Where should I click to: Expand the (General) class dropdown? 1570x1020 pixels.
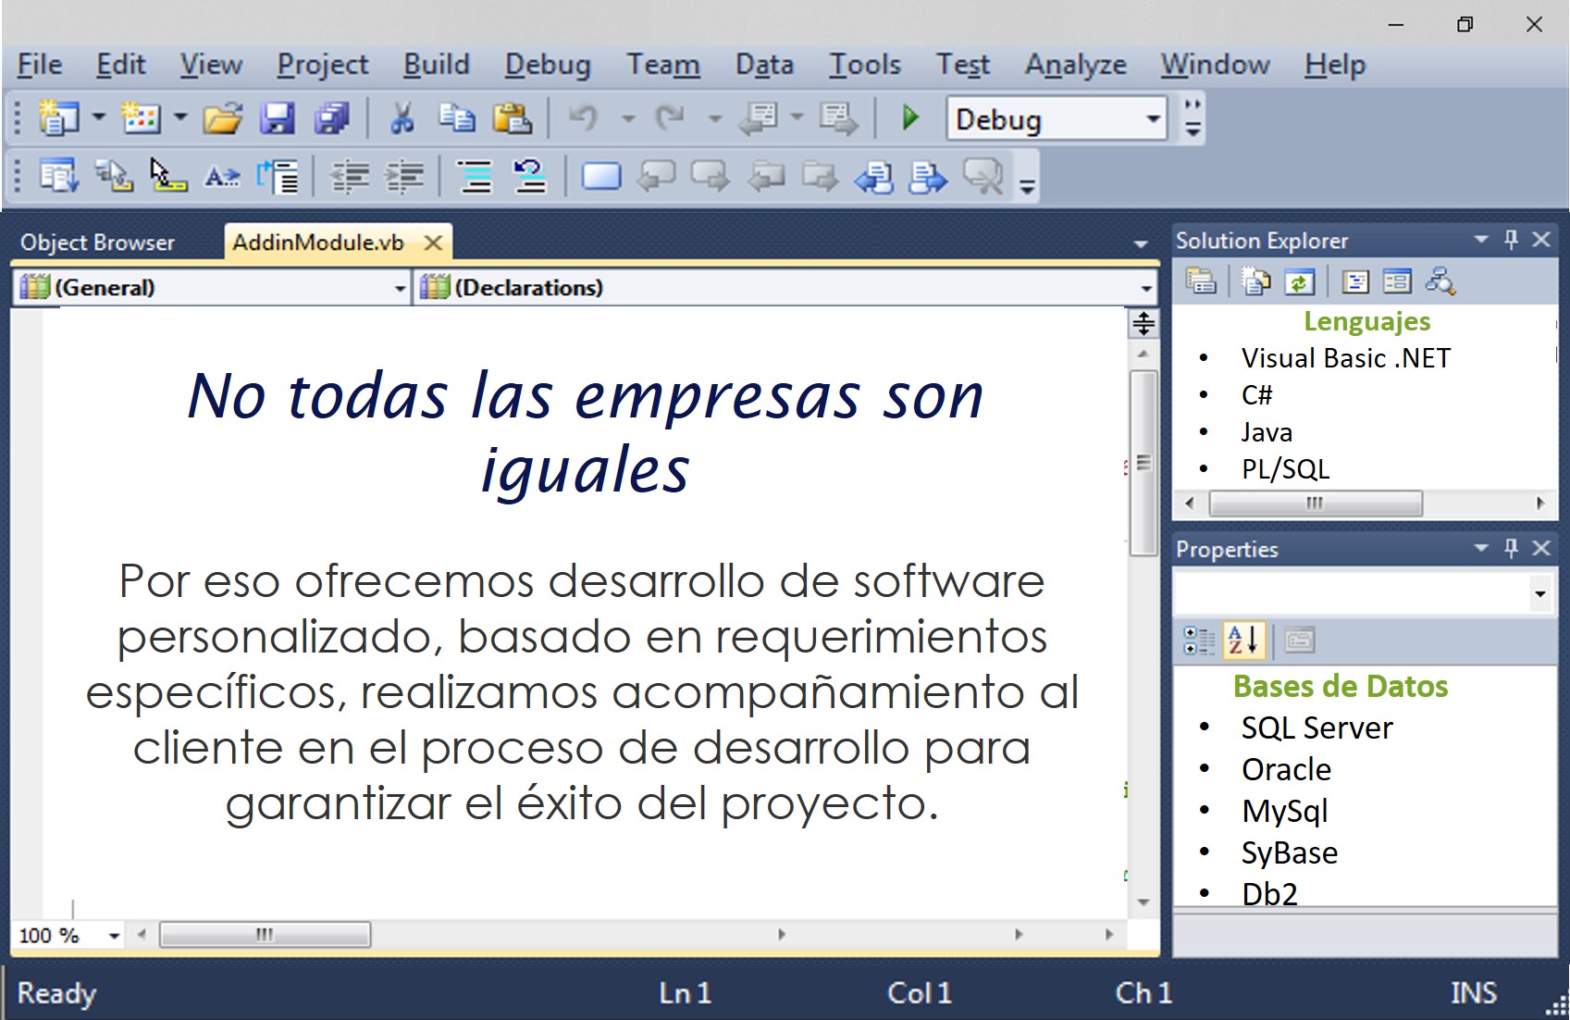coord(400,289)
